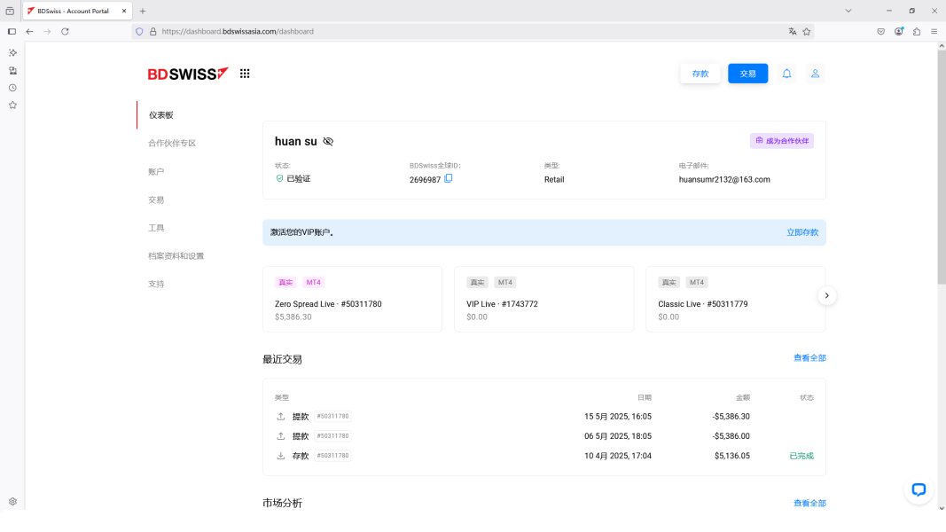Copy the BDSwiss global ID
946x532 pixels.
pyautogui.click(x=449, y=178)
